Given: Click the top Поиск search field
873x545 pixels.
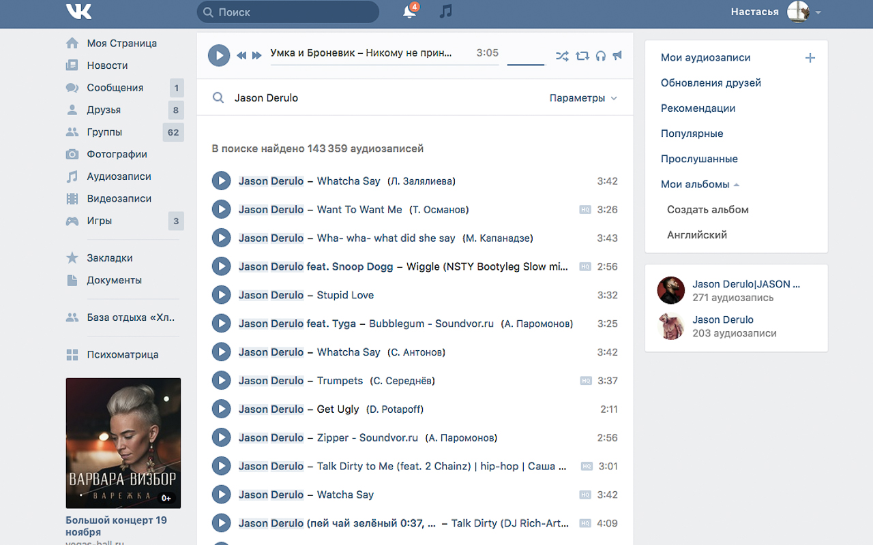Looking at the screenshot, I should click(x=288, y=12).
